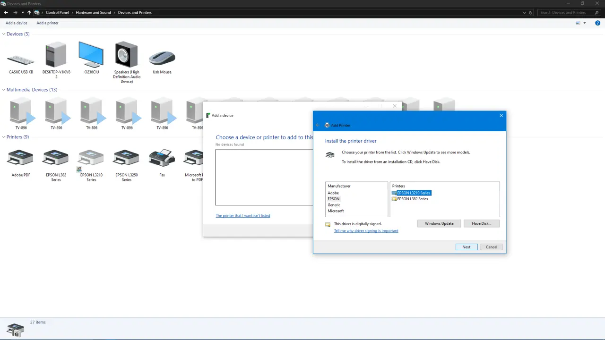Go back using the navigation back arrow
The height and width of the screenshot is (340, 605).
pos(6,13)
